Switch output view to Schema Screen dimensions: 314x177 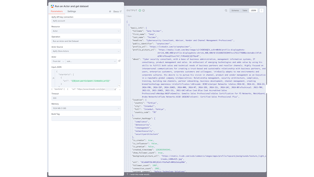point(235,10)
